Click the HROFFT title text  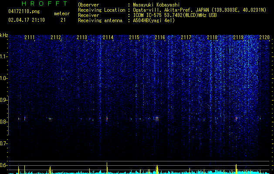(45, 3)
